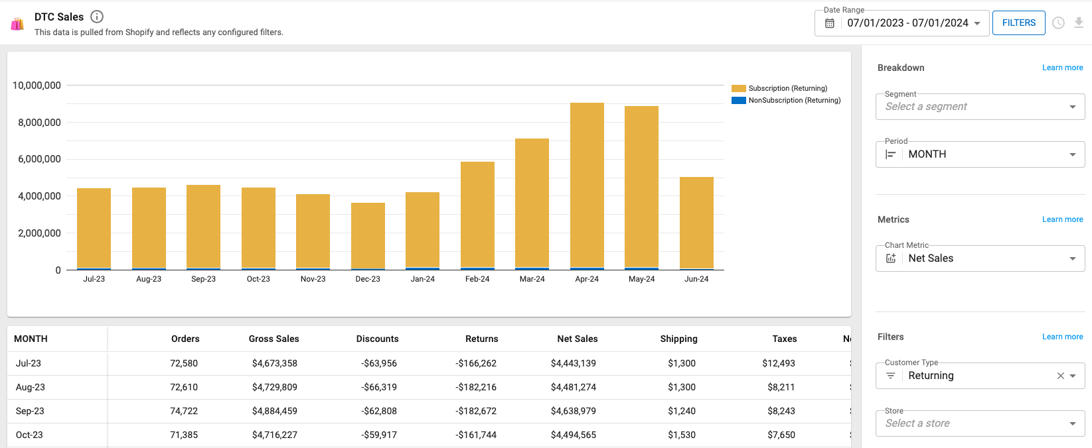
Task: Click the FILTERS button
Action: (x=1018, y=23)
